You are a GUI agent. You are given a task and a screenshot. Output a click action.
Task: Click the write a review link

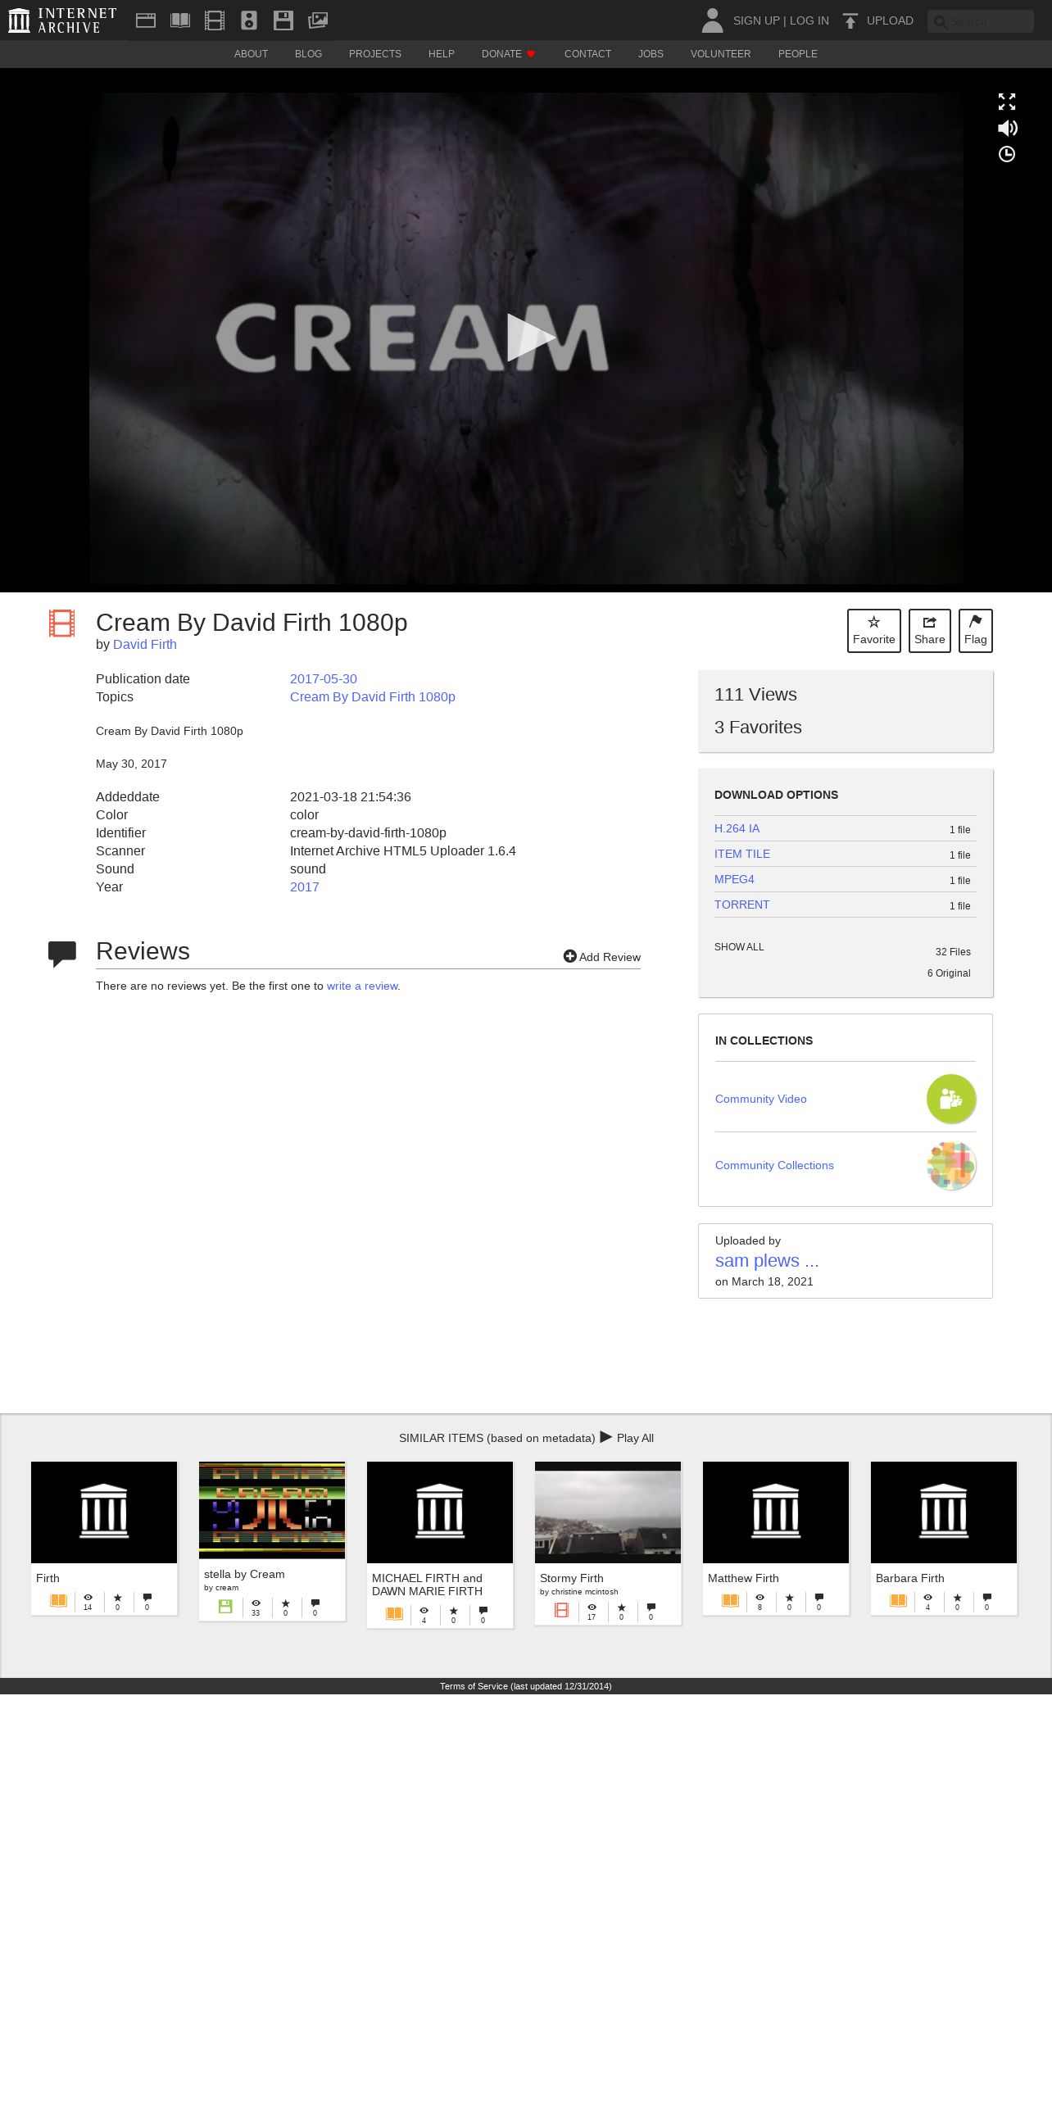pos(362,986)
